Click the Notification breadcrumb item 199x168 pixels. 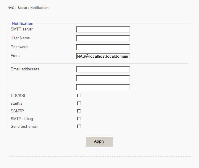click(x=39, y=8)
